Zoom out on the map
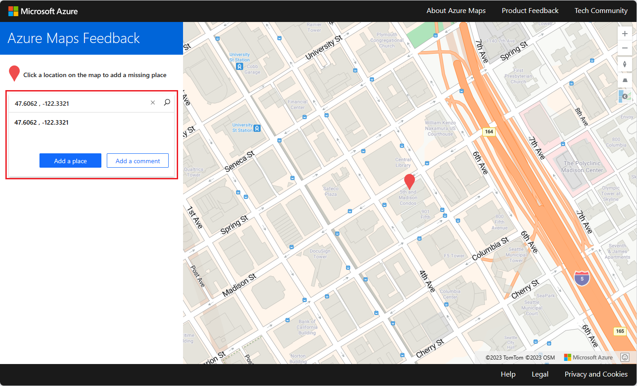 (624, 48)
